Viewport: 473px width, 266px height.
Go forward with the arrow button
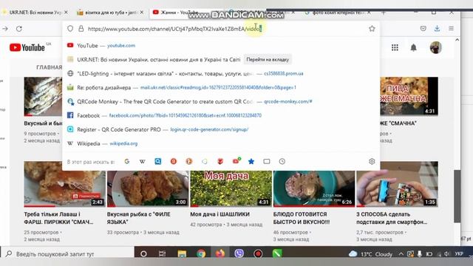pyautogui.click(x=5, y=29)
